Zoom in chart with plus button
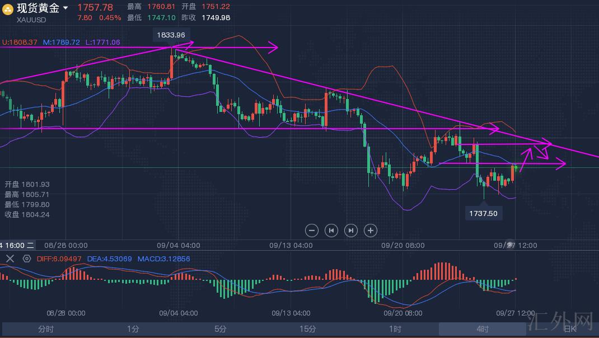The width and height of the screenshot is (599, 338). pyautogui.click(x=370, y=231)
